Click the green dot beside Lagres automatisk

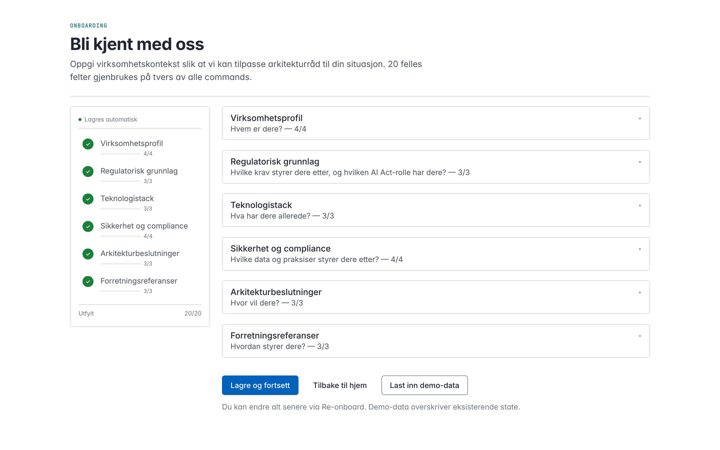coord(80,120)
